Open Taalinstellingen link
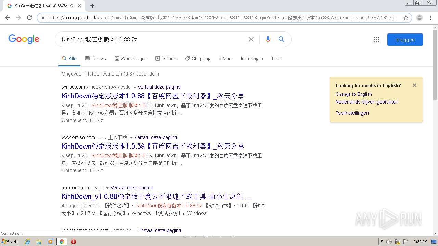The height and width of the screenshot is (246, 438). [x=352, y=113]
